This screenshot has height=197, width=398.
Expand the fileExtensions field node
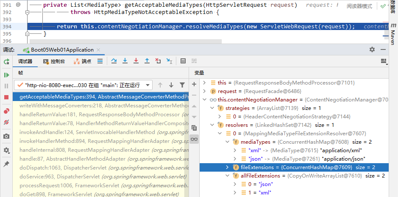(228, 167)
